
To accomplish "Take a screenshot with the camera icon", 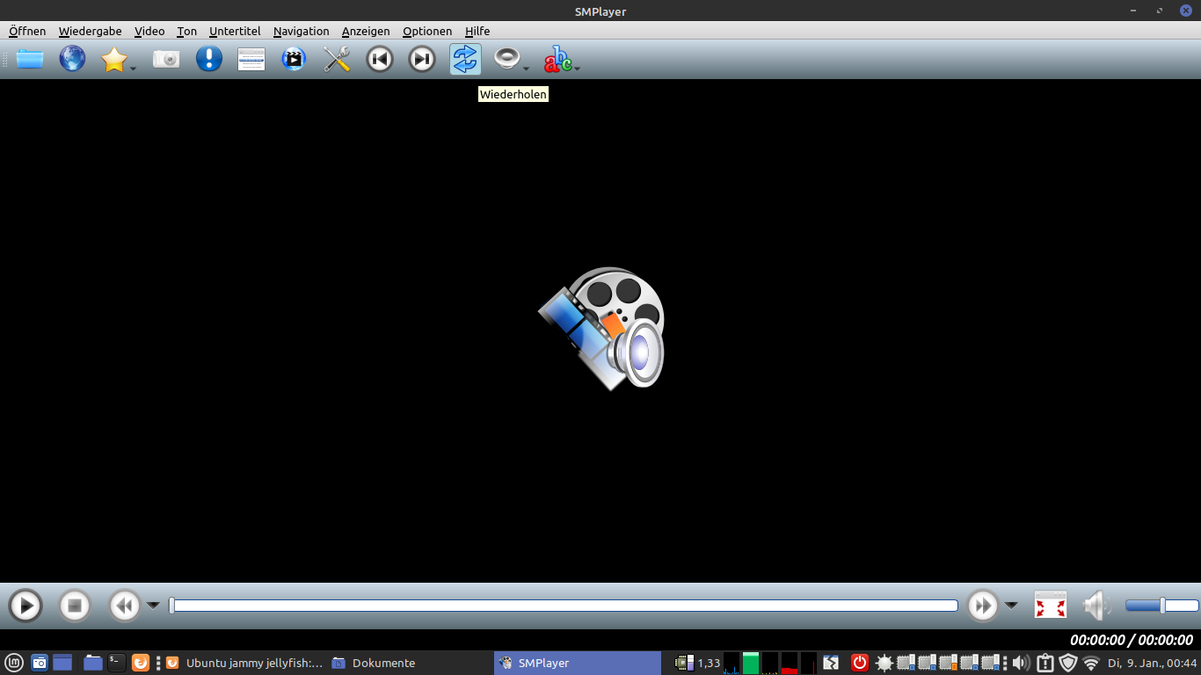I will pos(166,59).
